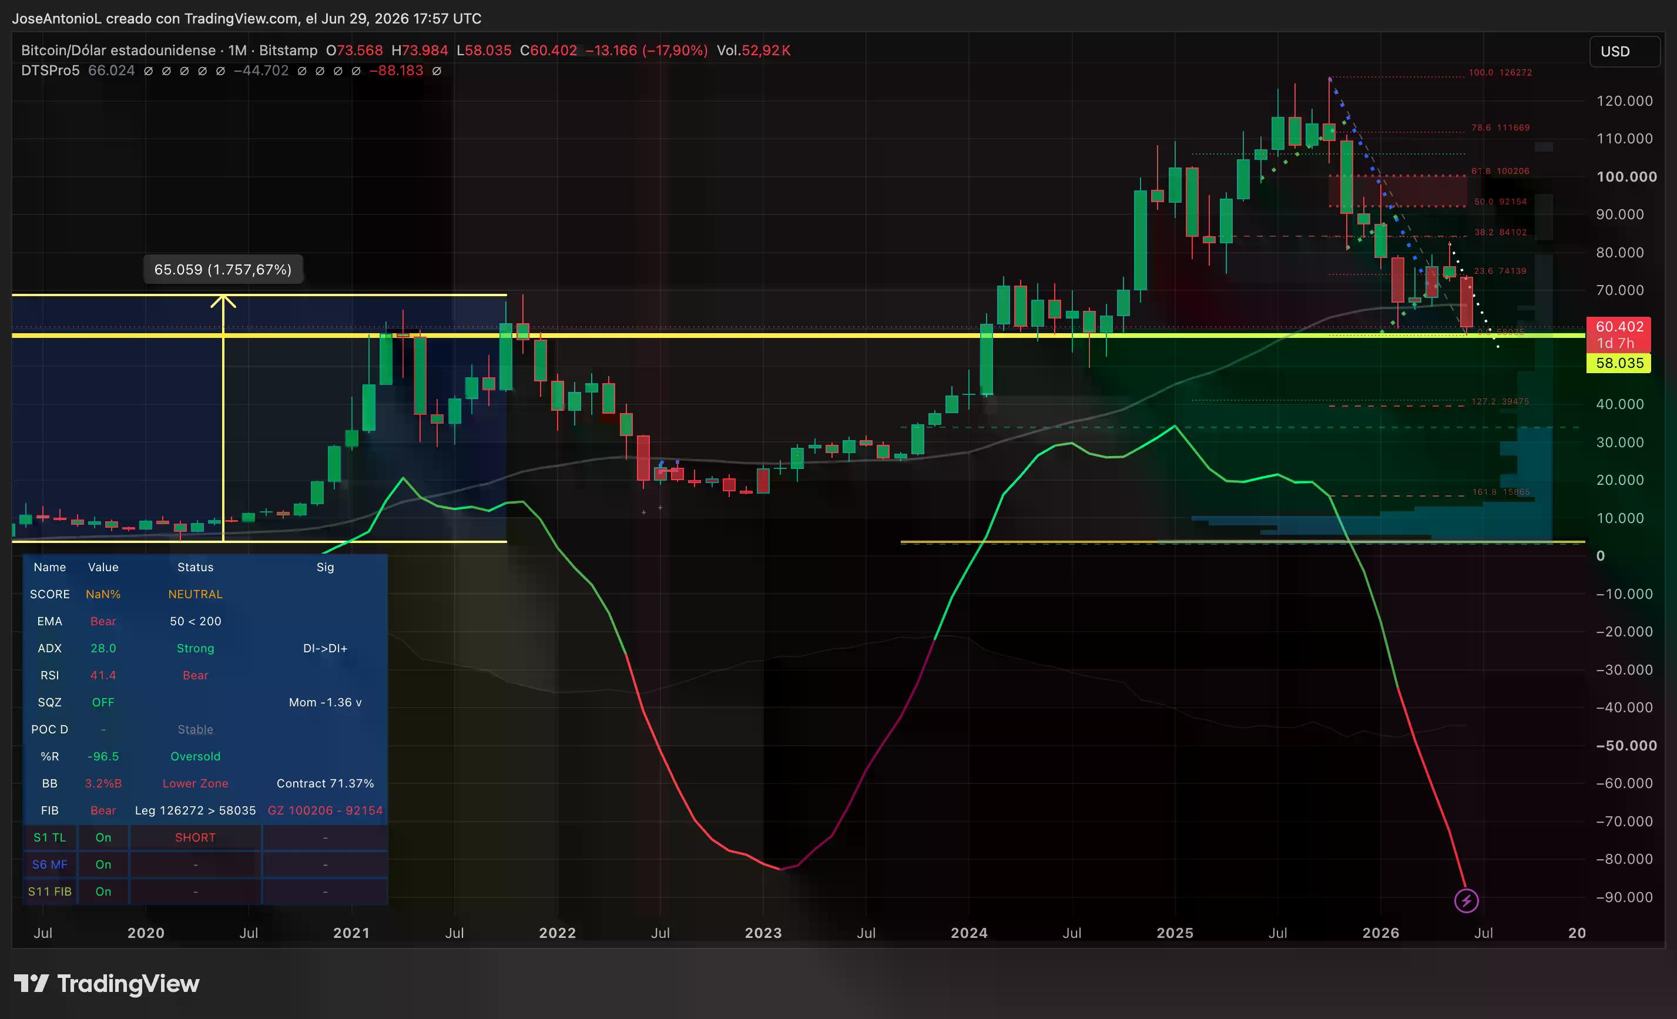Click the red current price label 60.402
1677x1019 pixels.
coord(1619,327)
